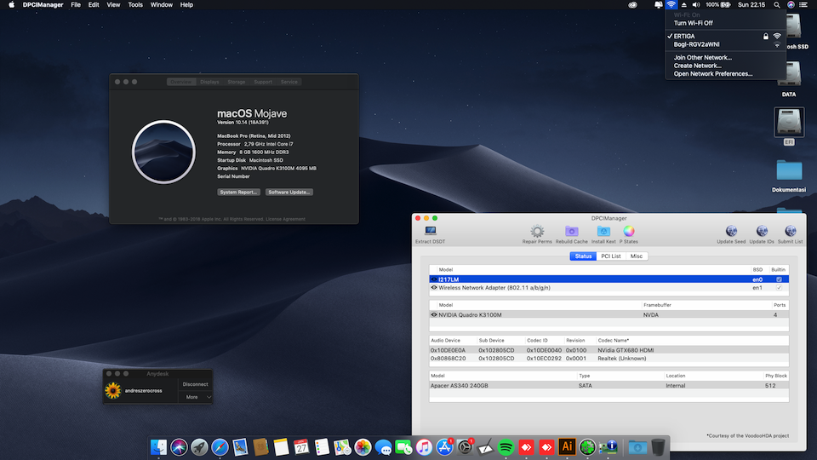Click eye icon beside NVIDIA Quadro K3100M
Viewport: 817px width, 460px height.
point(433,314)
